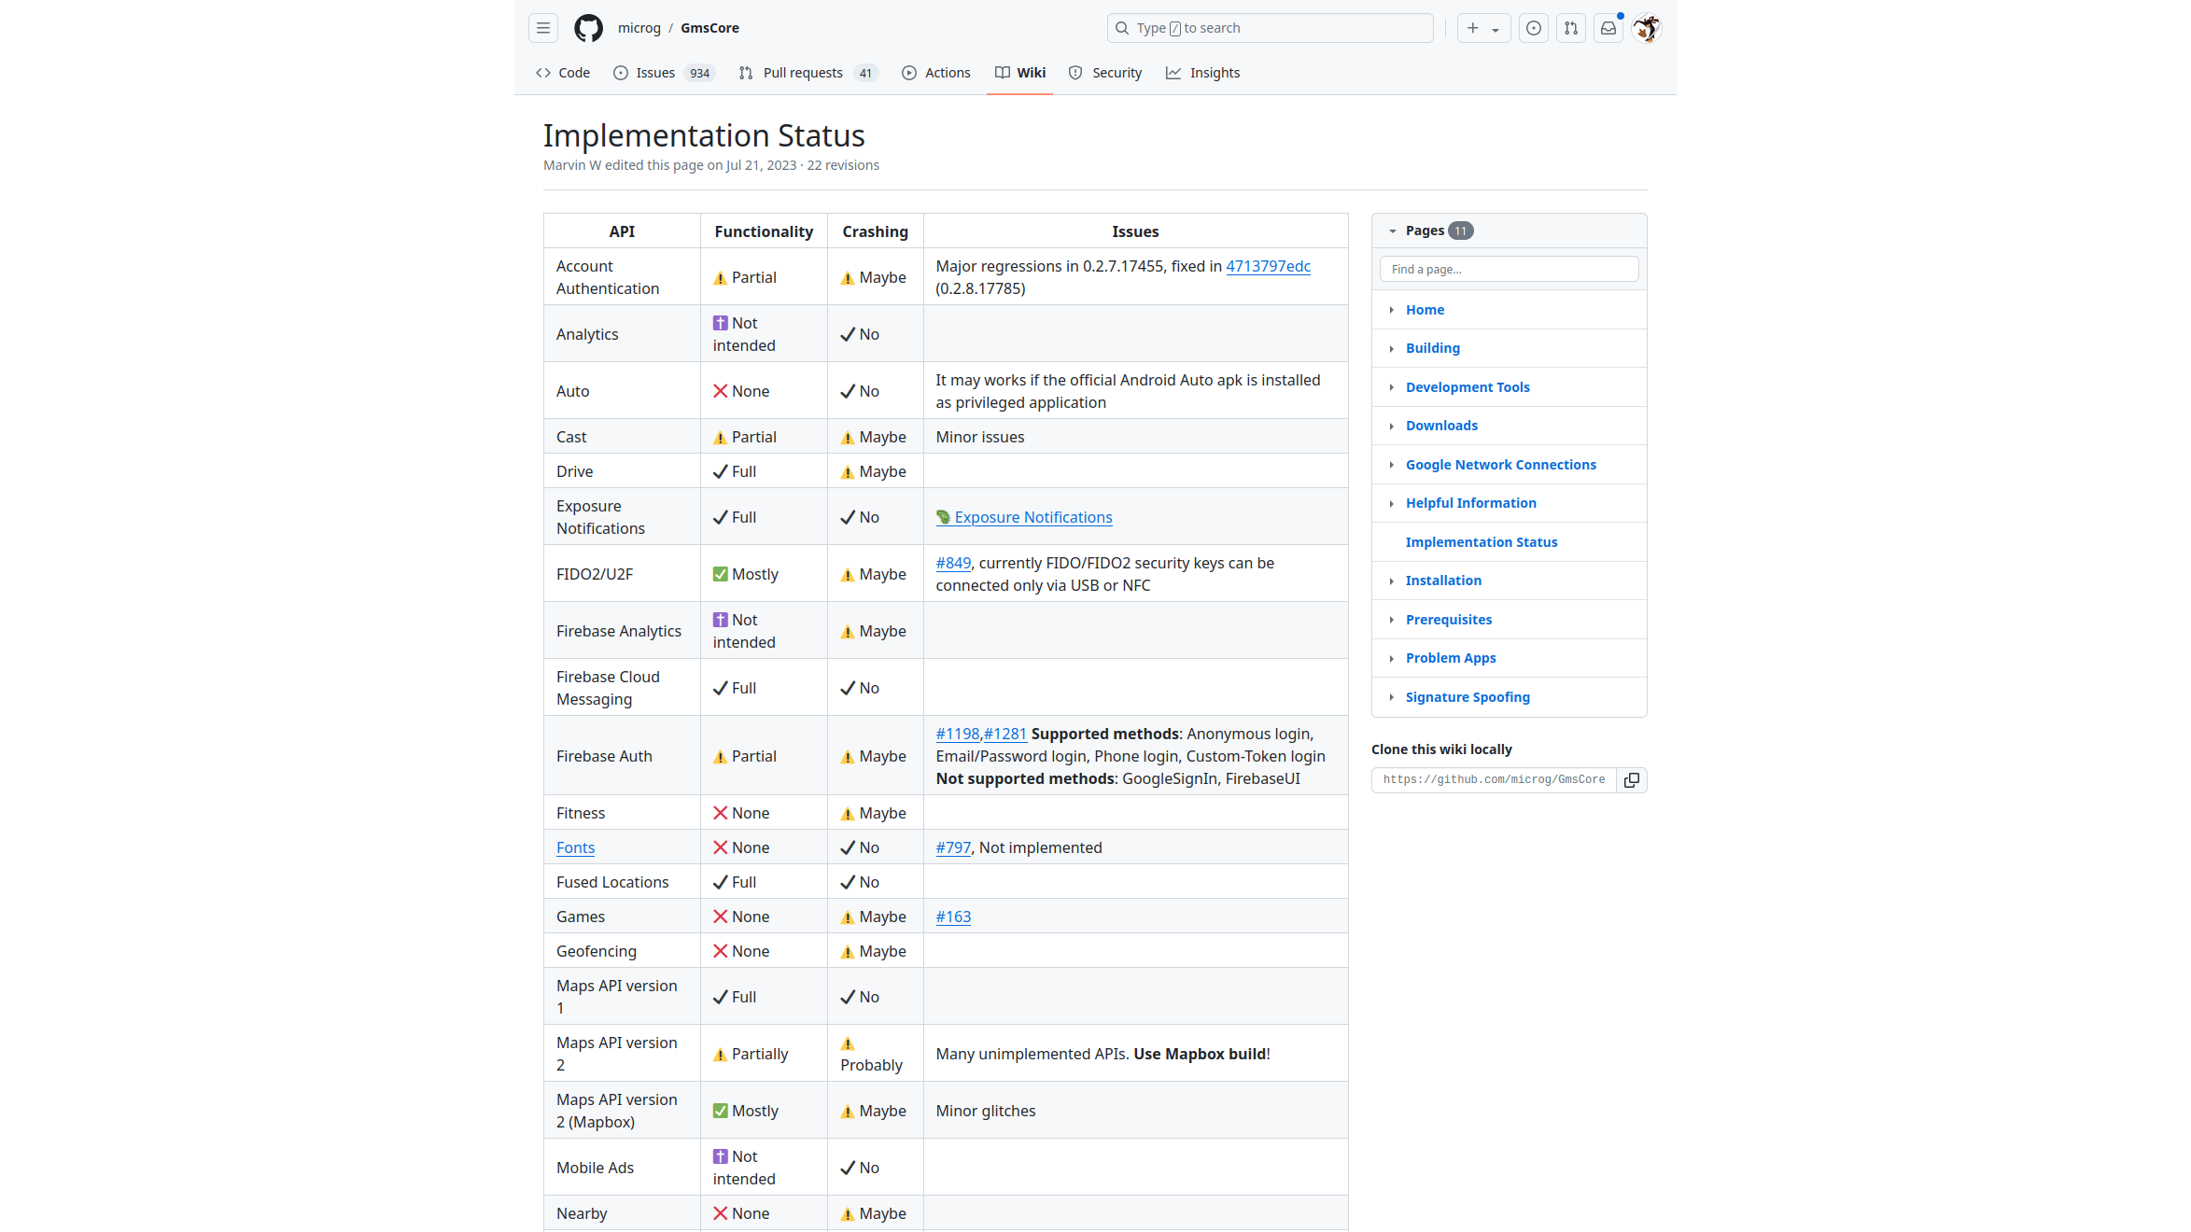Open the hamburger navigation menu
Image resolution: width=2191 pixels, height=1232 pixels.
[x=543, y=28]
